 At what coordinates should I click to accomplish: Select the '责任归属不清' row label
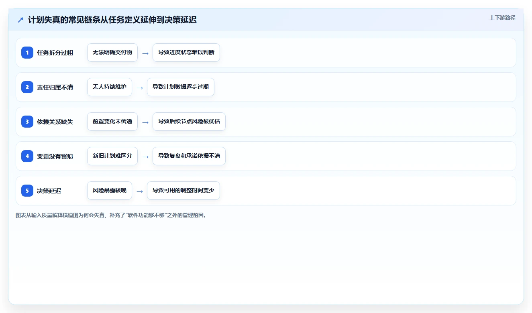tap(55, 87)
